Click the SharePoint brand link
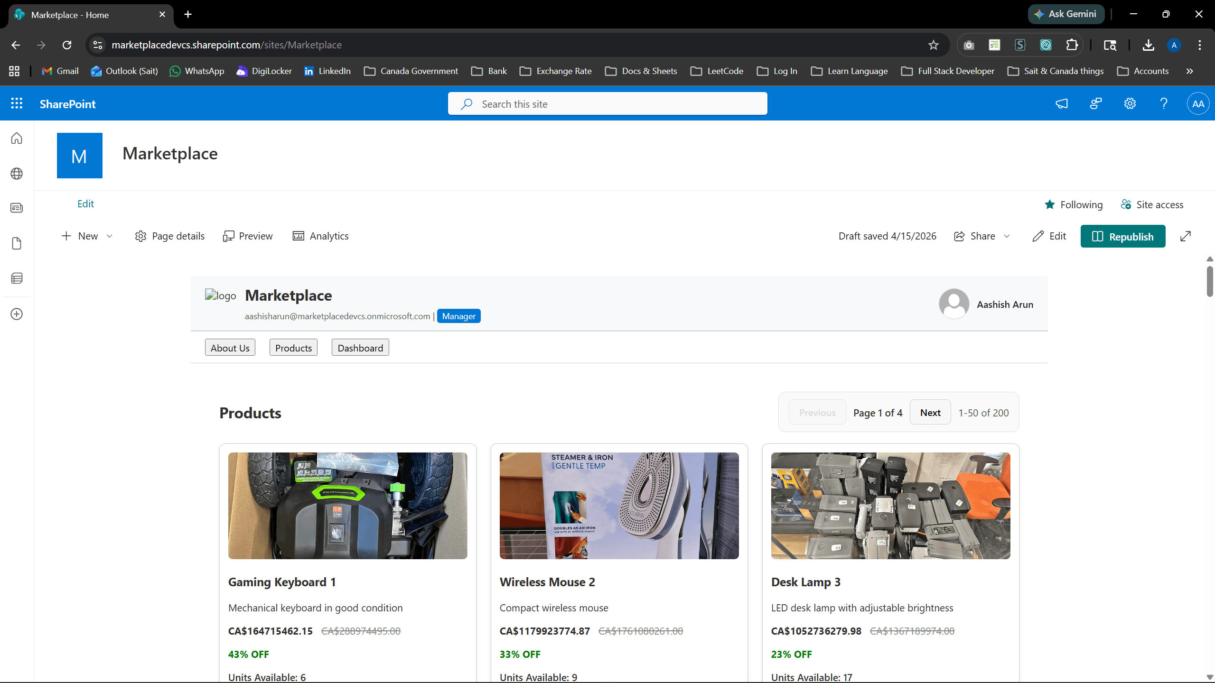Image resolution: width=1215 pixels, height=683 pixels. [x=67, y=104]
